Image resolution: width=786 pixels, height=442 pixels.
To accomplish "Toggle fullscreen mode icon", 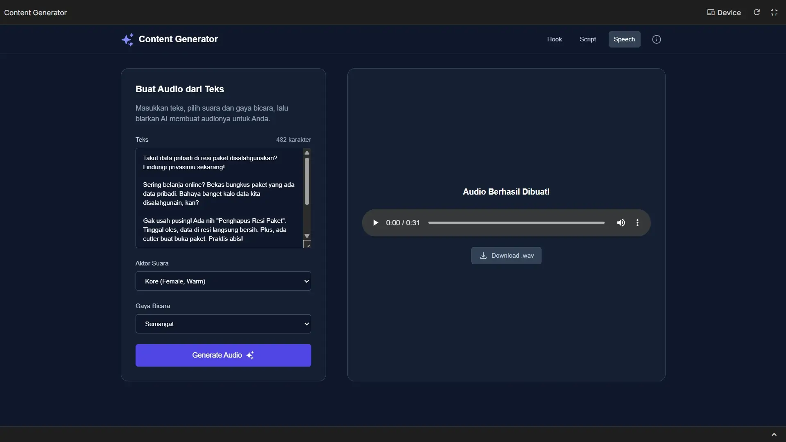I will pos(774,12).
